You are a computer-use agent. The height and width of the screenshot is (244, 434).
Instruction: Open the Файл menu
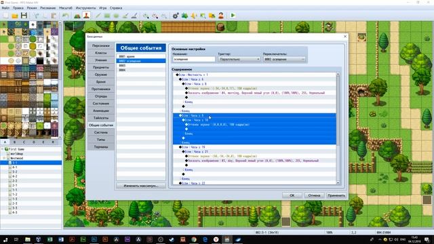(5, 8)
